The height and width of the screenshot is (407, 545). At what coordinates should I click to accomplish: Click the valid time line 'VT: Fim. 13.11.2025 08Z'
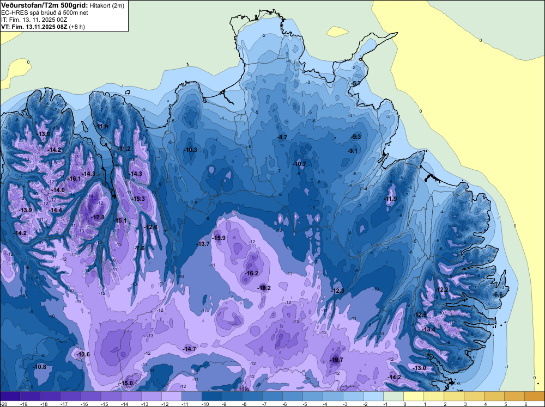coord(34,27)
